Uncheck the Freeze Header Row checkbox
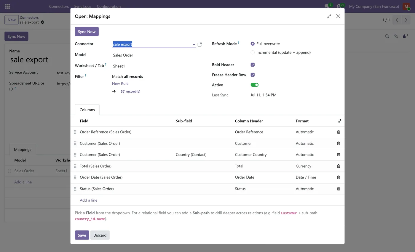 point(253,75)
